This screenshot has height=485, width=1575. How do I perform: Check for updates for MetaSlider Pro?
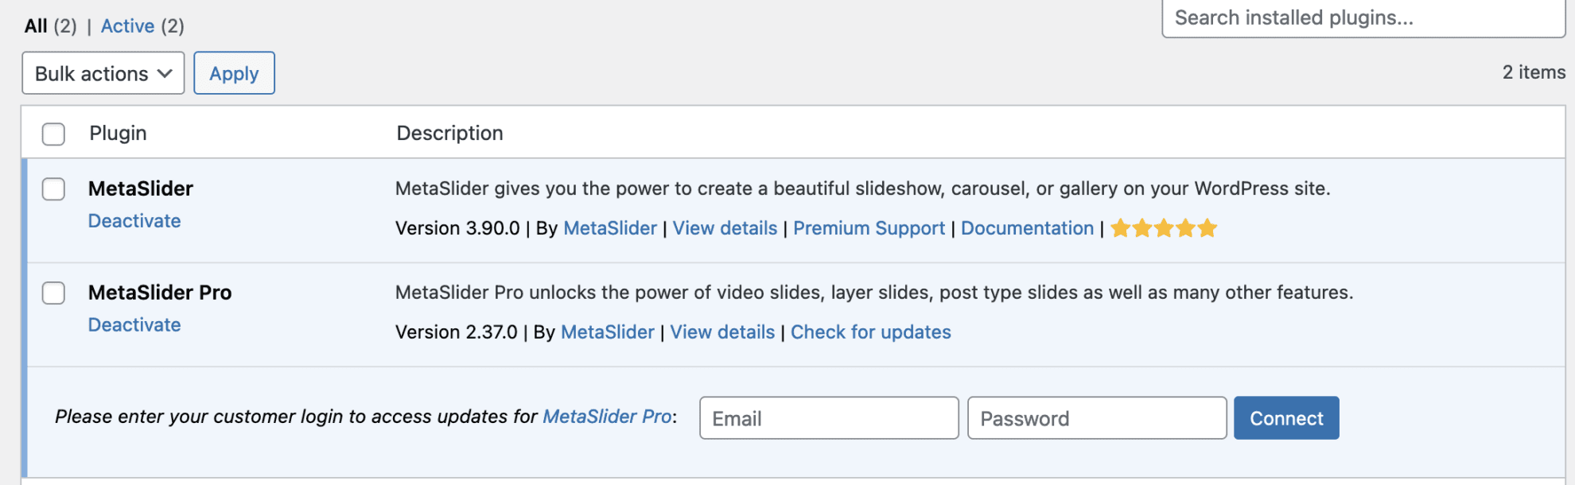870,332
